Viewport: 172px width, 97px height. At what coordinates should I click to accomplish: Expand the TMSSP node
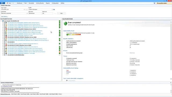[x=3, y=45]
